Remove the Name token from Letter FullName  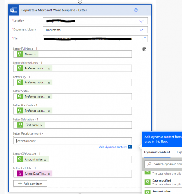(x=35, y=54)
